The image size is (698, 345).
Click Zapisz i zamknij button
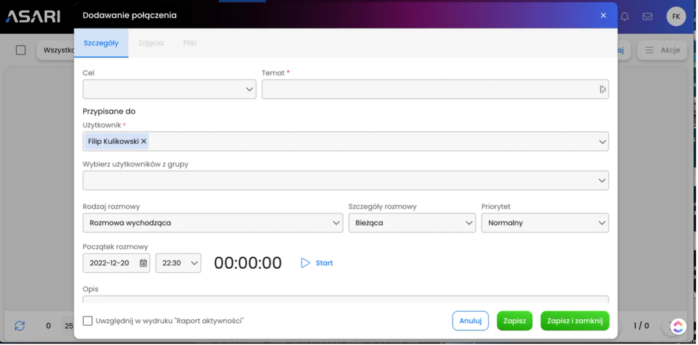tap(575, 321)
